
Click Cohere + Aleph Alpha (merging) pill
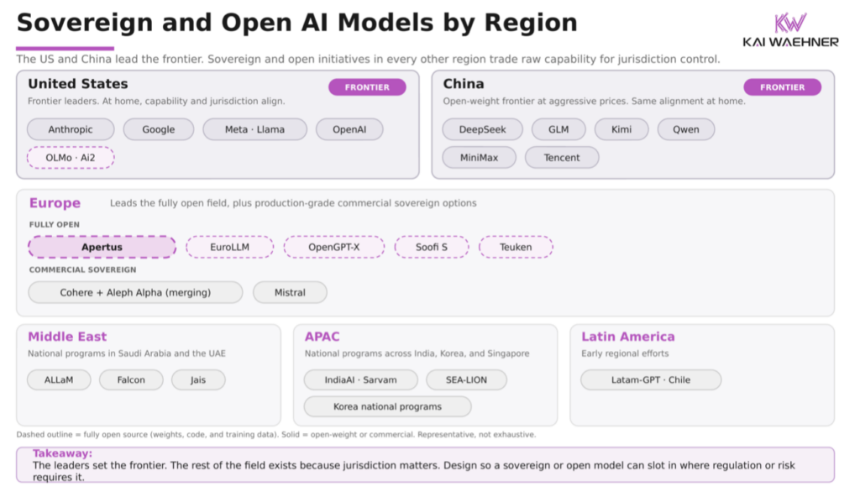tap(135, 292)
